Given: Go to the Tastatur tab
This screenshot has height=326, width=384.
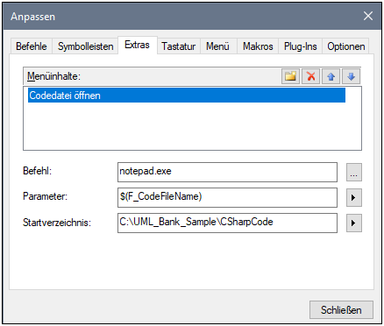Looking at the screenshot, I should (x=179, y=46).
